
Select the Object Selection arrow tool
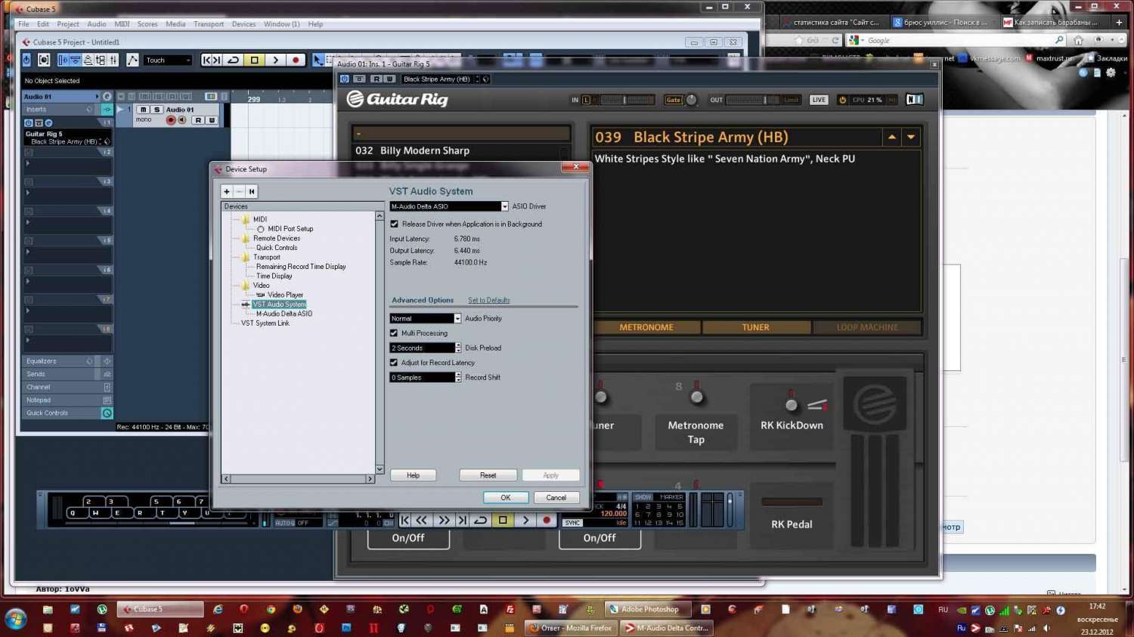(x=318, y=60)
